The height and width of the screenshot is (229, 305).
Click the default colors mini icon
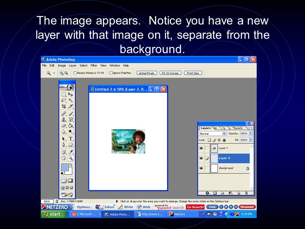(62, 173)
